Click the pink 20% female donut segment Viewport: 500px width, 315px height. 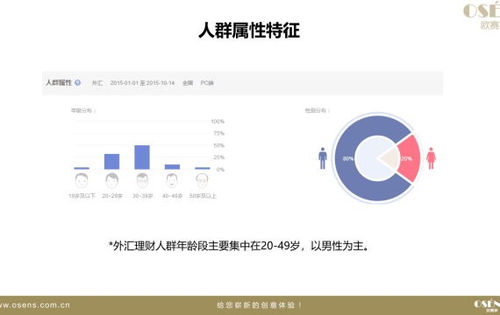(409, 158)
